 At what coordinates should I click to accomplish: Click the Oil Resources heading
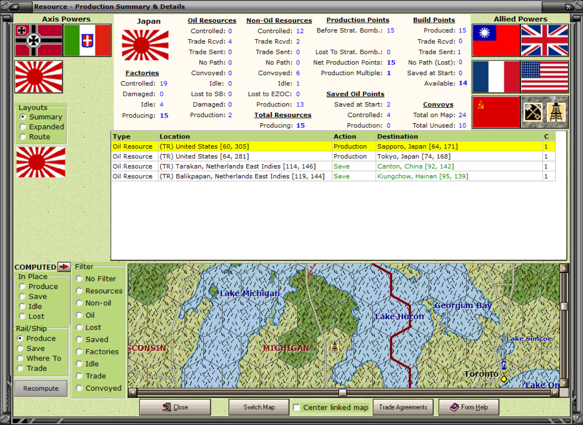coord(212,20)
